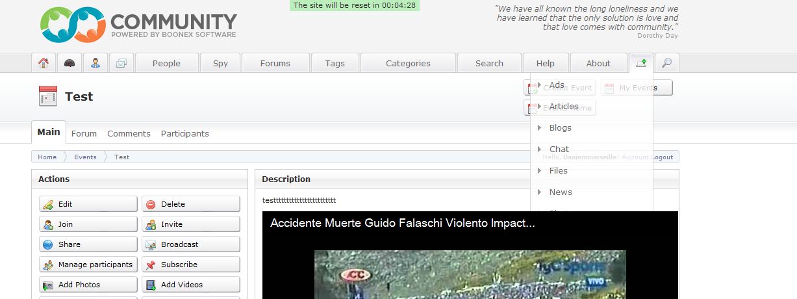Click the Join action button
Screen dimensions: 797x299
coord(88,224)
